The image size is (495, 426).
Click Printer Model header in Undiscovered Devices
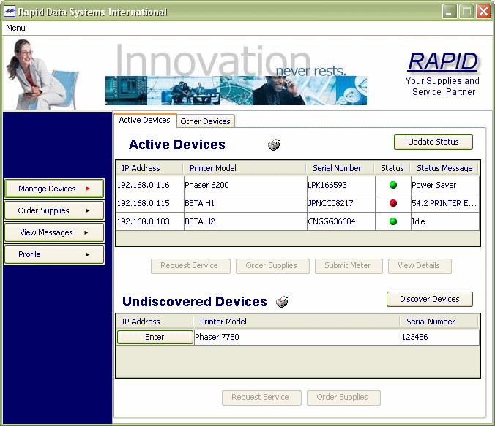297,322
